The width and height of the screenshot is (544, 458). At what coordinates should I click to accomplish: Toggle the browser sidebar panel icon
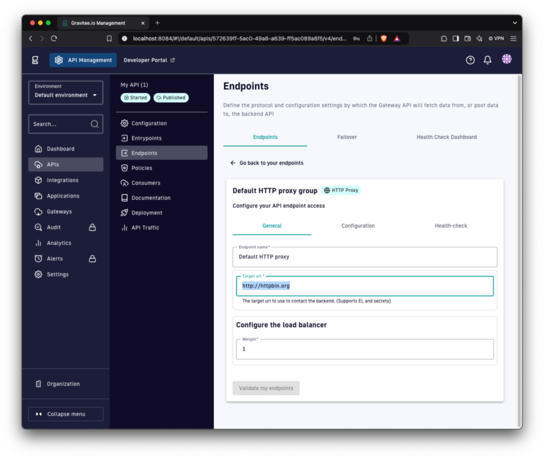coord(455,39)
